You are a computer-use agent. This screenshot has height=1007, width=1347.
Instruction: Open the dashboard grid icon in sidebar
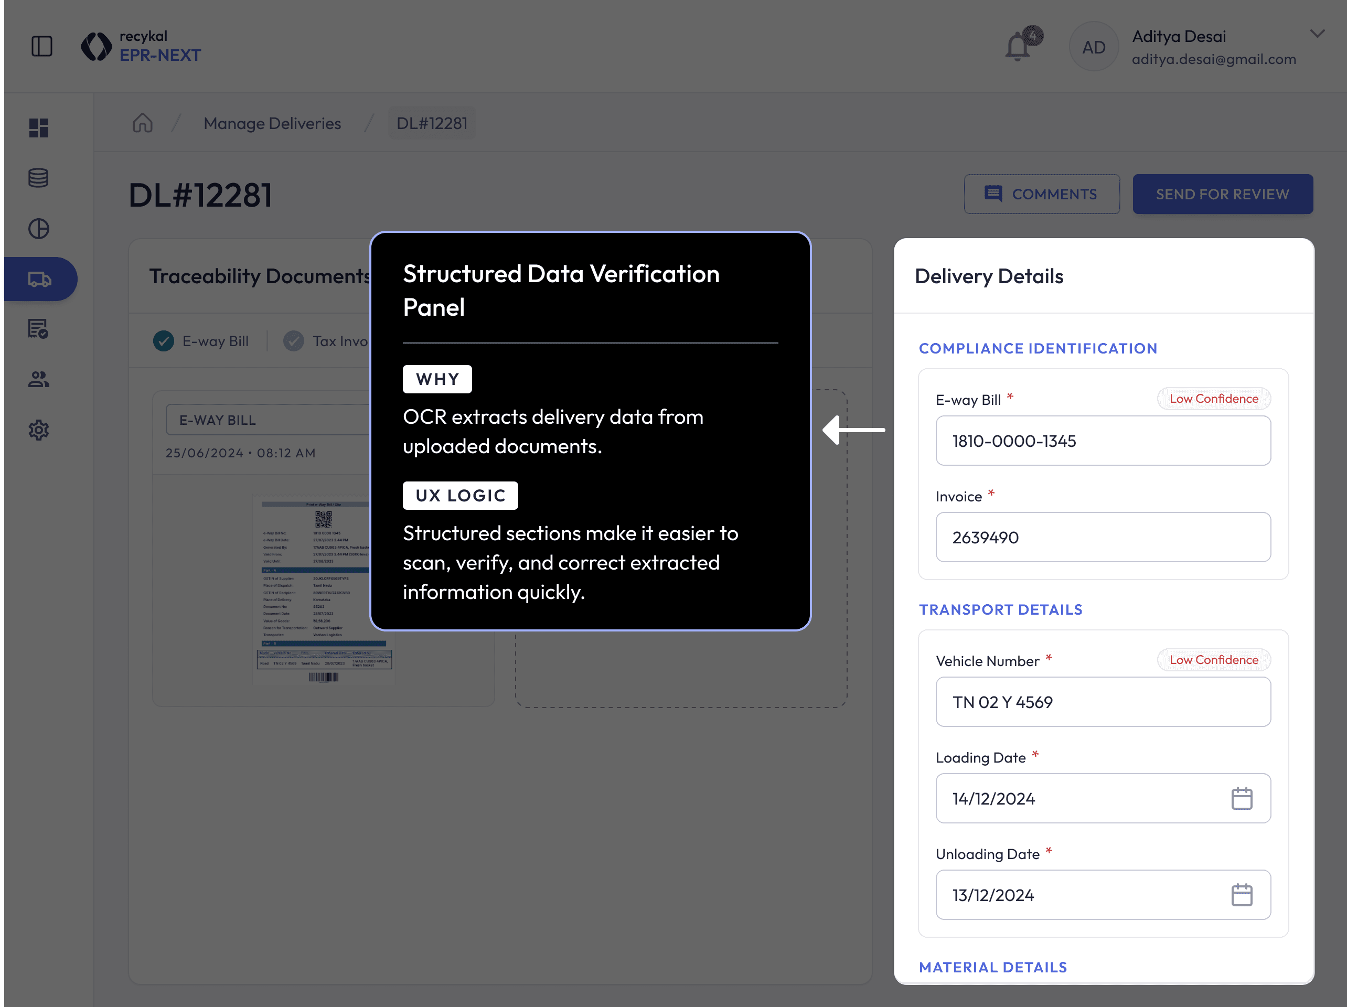(x=38, y=128)
